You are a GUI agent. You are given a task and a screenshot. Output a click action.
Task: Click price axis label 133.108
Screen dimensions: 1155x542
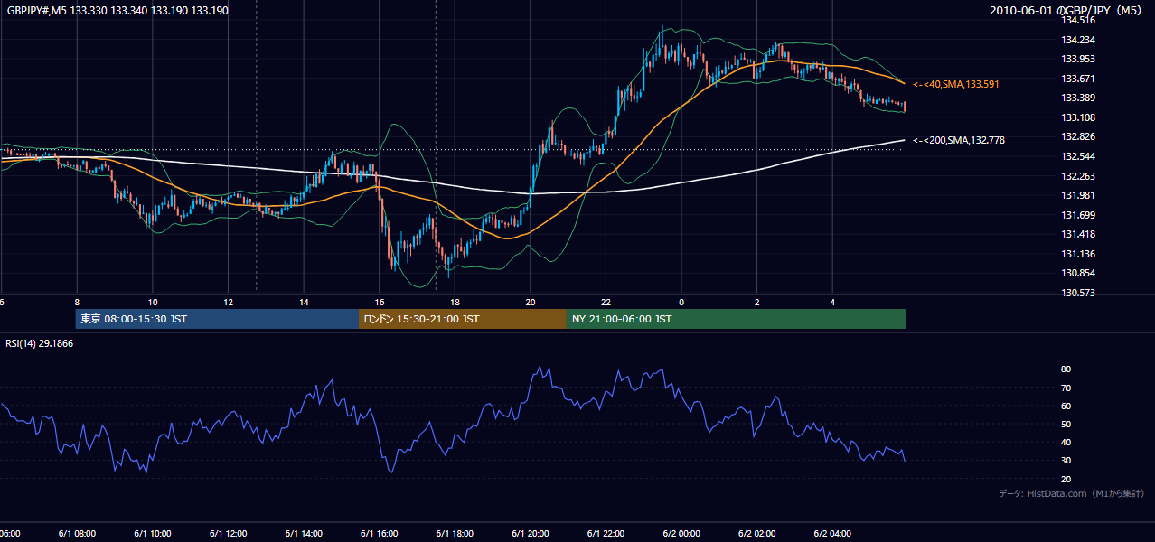click(x=1078, y=117)
